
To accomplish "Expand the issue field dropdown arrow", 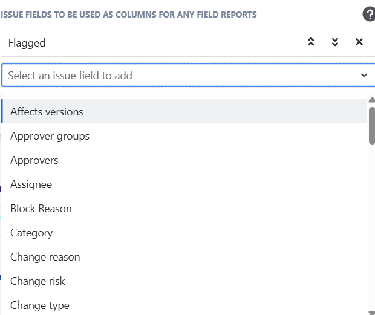I will 364,76.
